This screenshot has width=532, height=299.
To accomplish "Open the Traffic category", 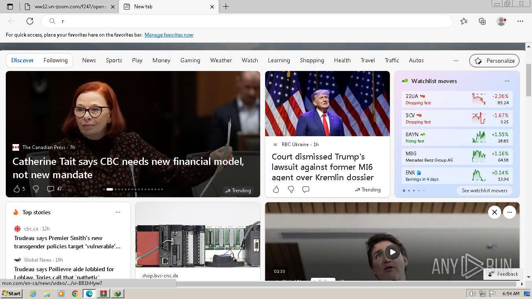I will click(x=392, y=61).
